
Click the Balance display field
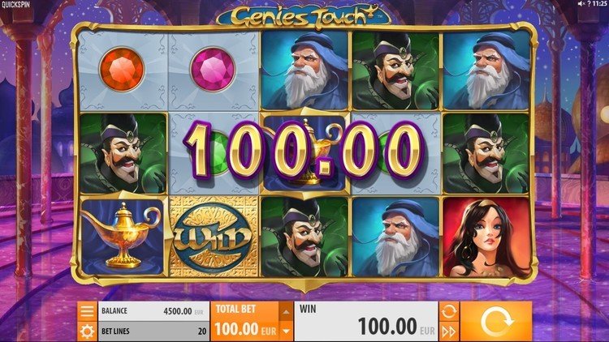(153, 311)
